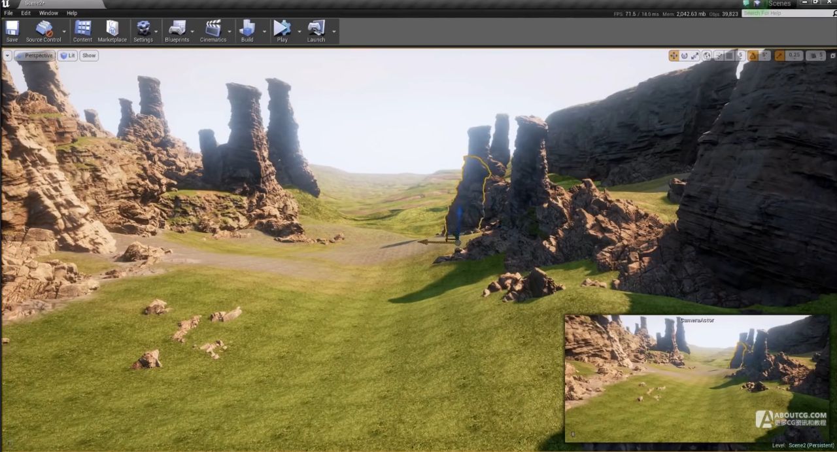Viewport: 837px width, 452px height.
Task: Toggle rotation snapping in viewport
Action: click(x=753, y=56)
